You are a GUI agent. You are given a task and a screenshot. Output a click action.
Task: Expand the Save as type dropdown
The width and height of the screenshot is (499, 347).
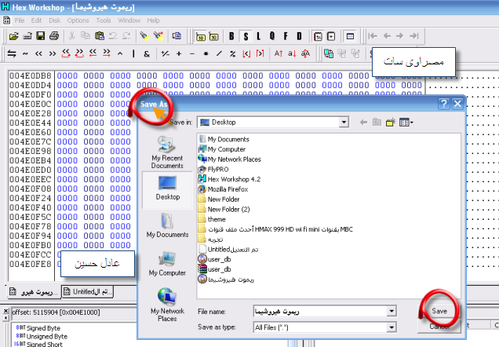click(392, 327)
